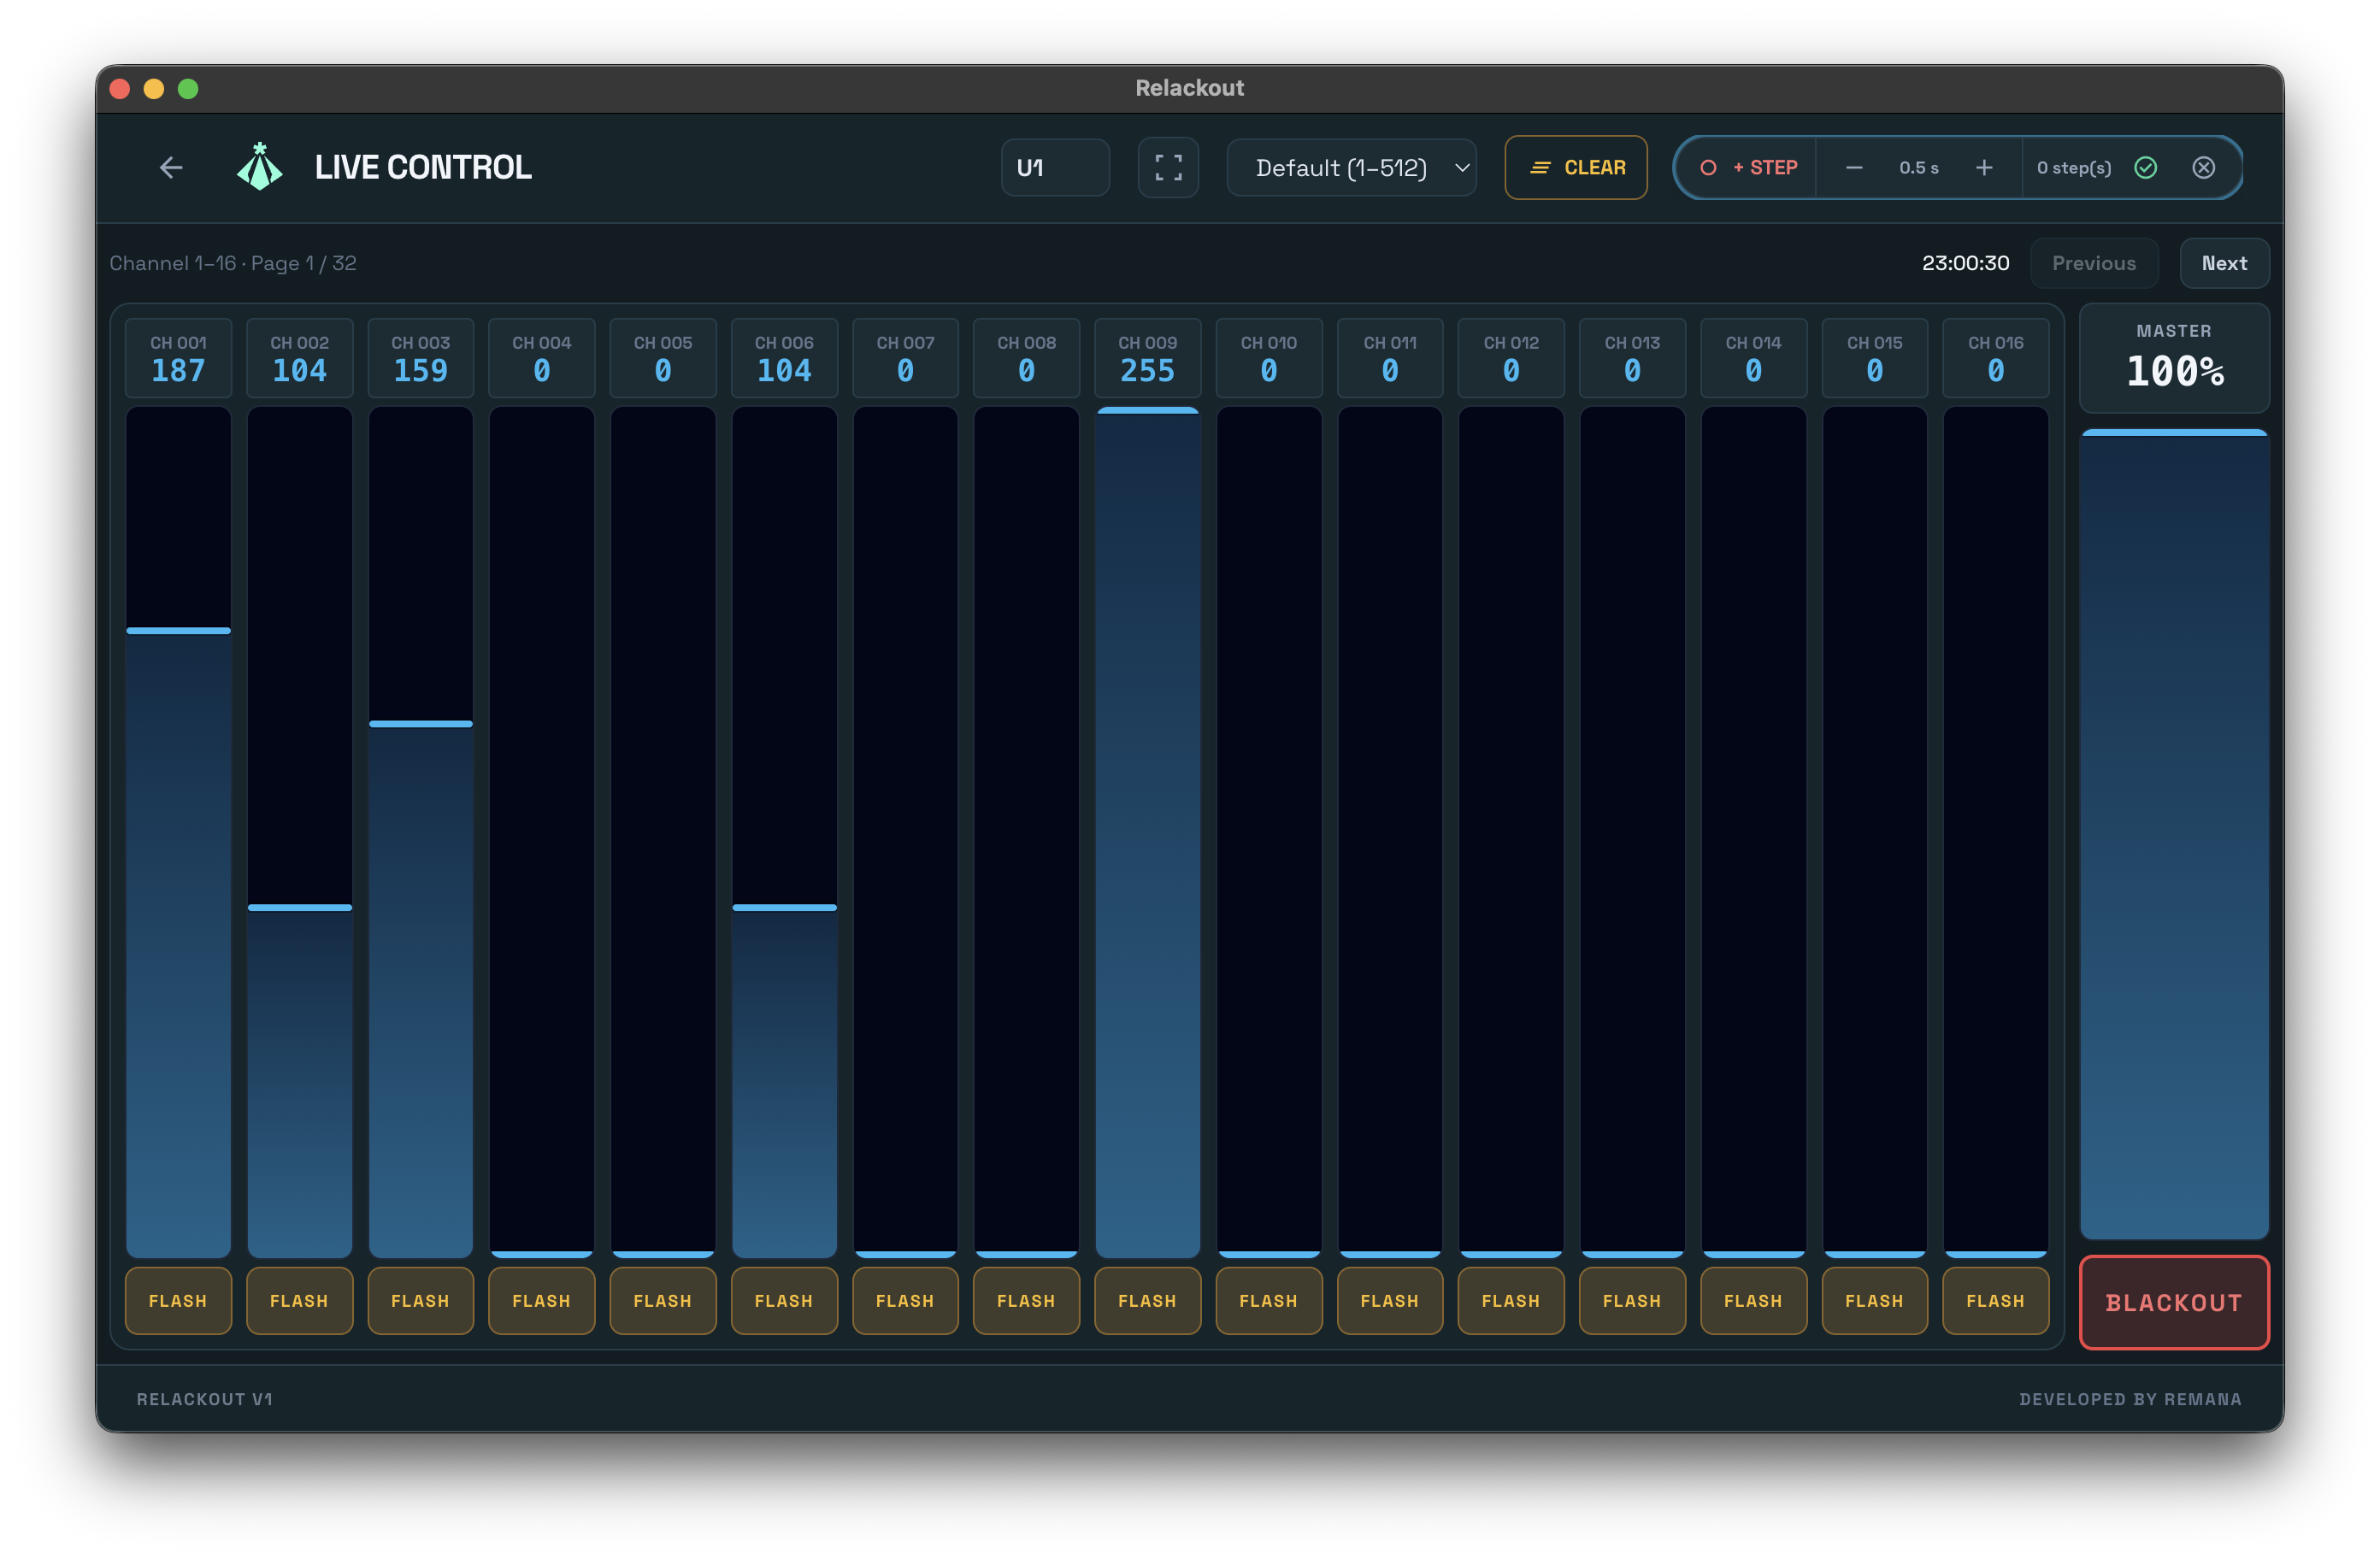Increase step time with plus icon

pos(1984,167)
